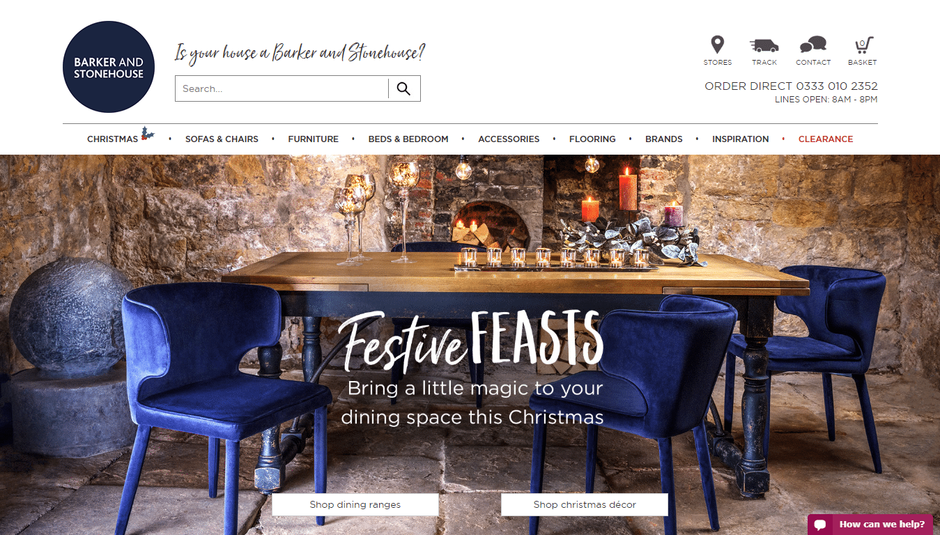View the shopping Basket icon
Image resolution: width=940 pixels, height=535 pixels.
click(x=863, y=46)
